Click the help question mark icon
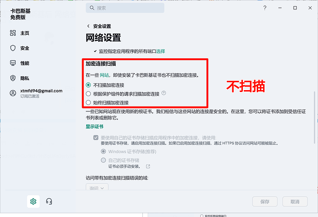 pos(265,8)
